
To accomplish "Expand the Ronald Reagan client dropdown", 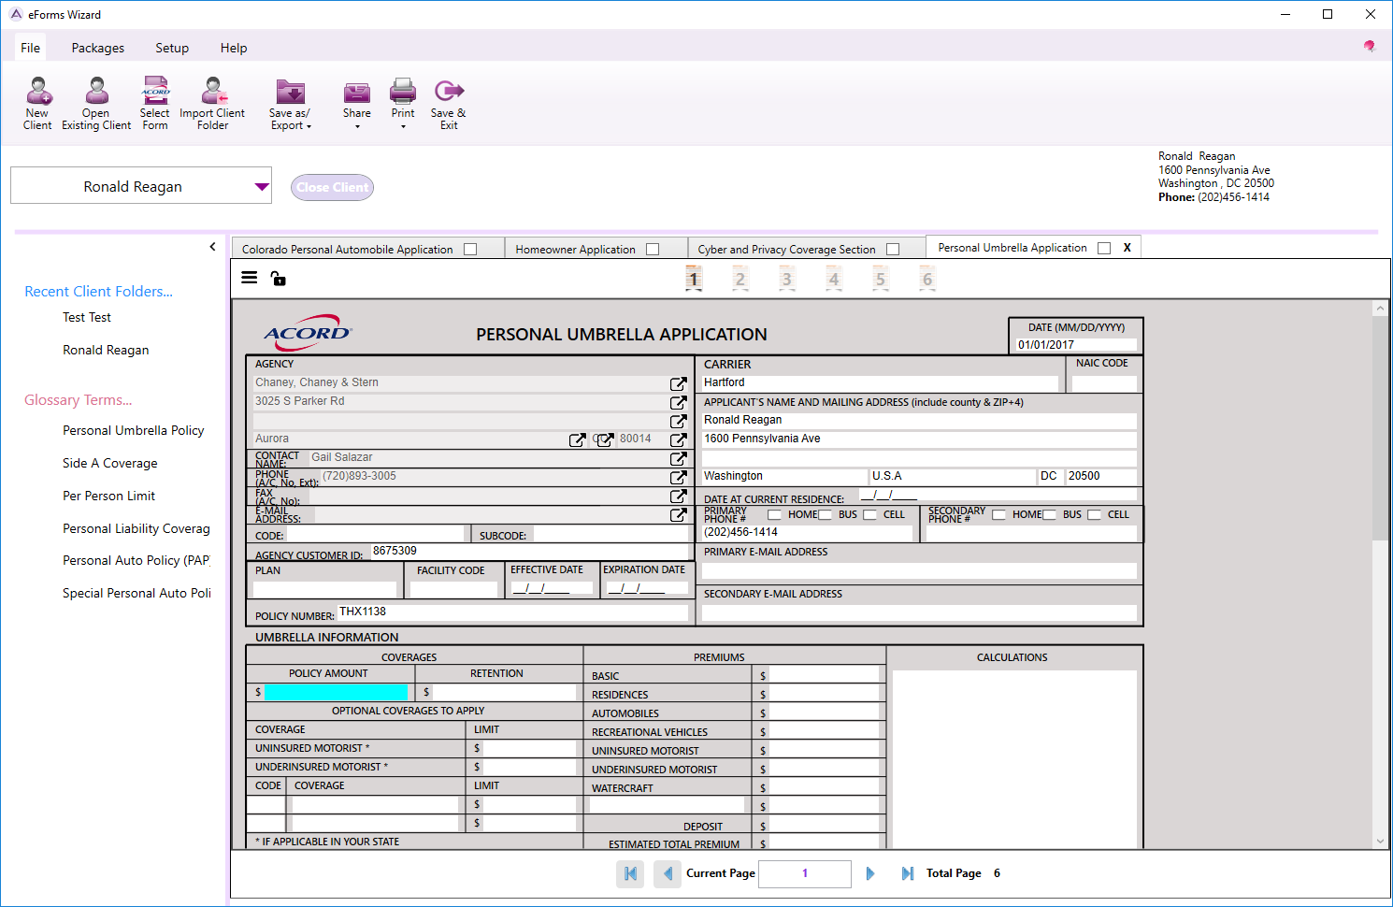I will tap(262, 187).
